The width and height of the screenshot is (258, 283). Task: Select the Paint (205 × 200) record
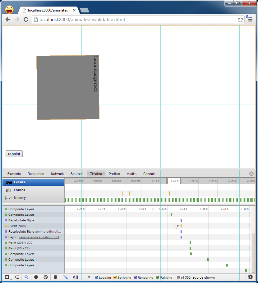[34, 243]
